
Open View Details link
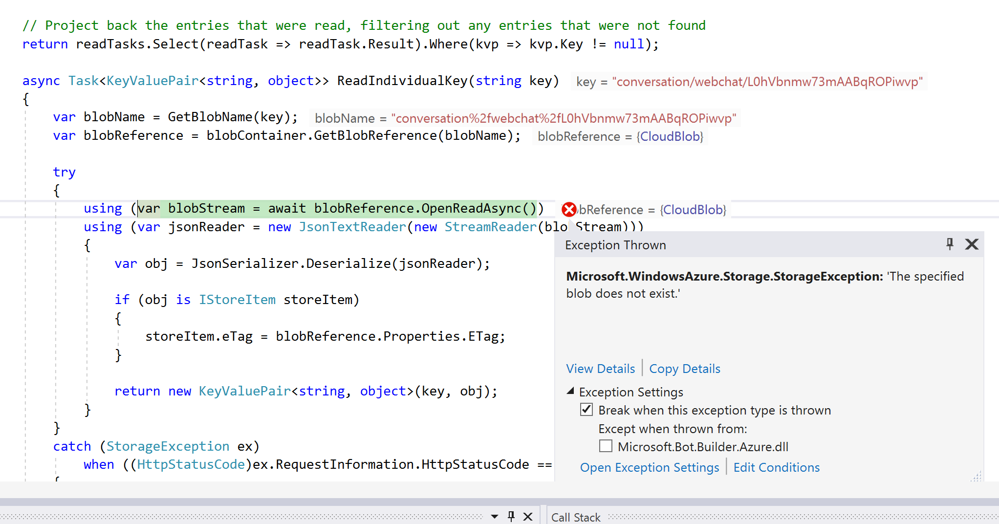point(601,369)
